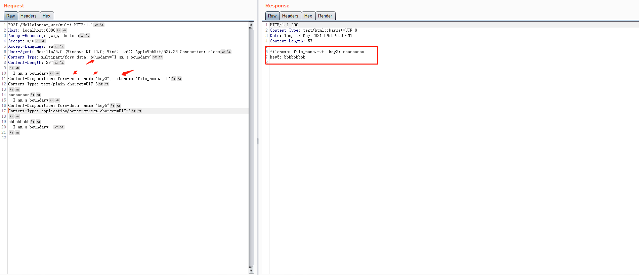Open the Request Hex tab

(x=47, y=16)
